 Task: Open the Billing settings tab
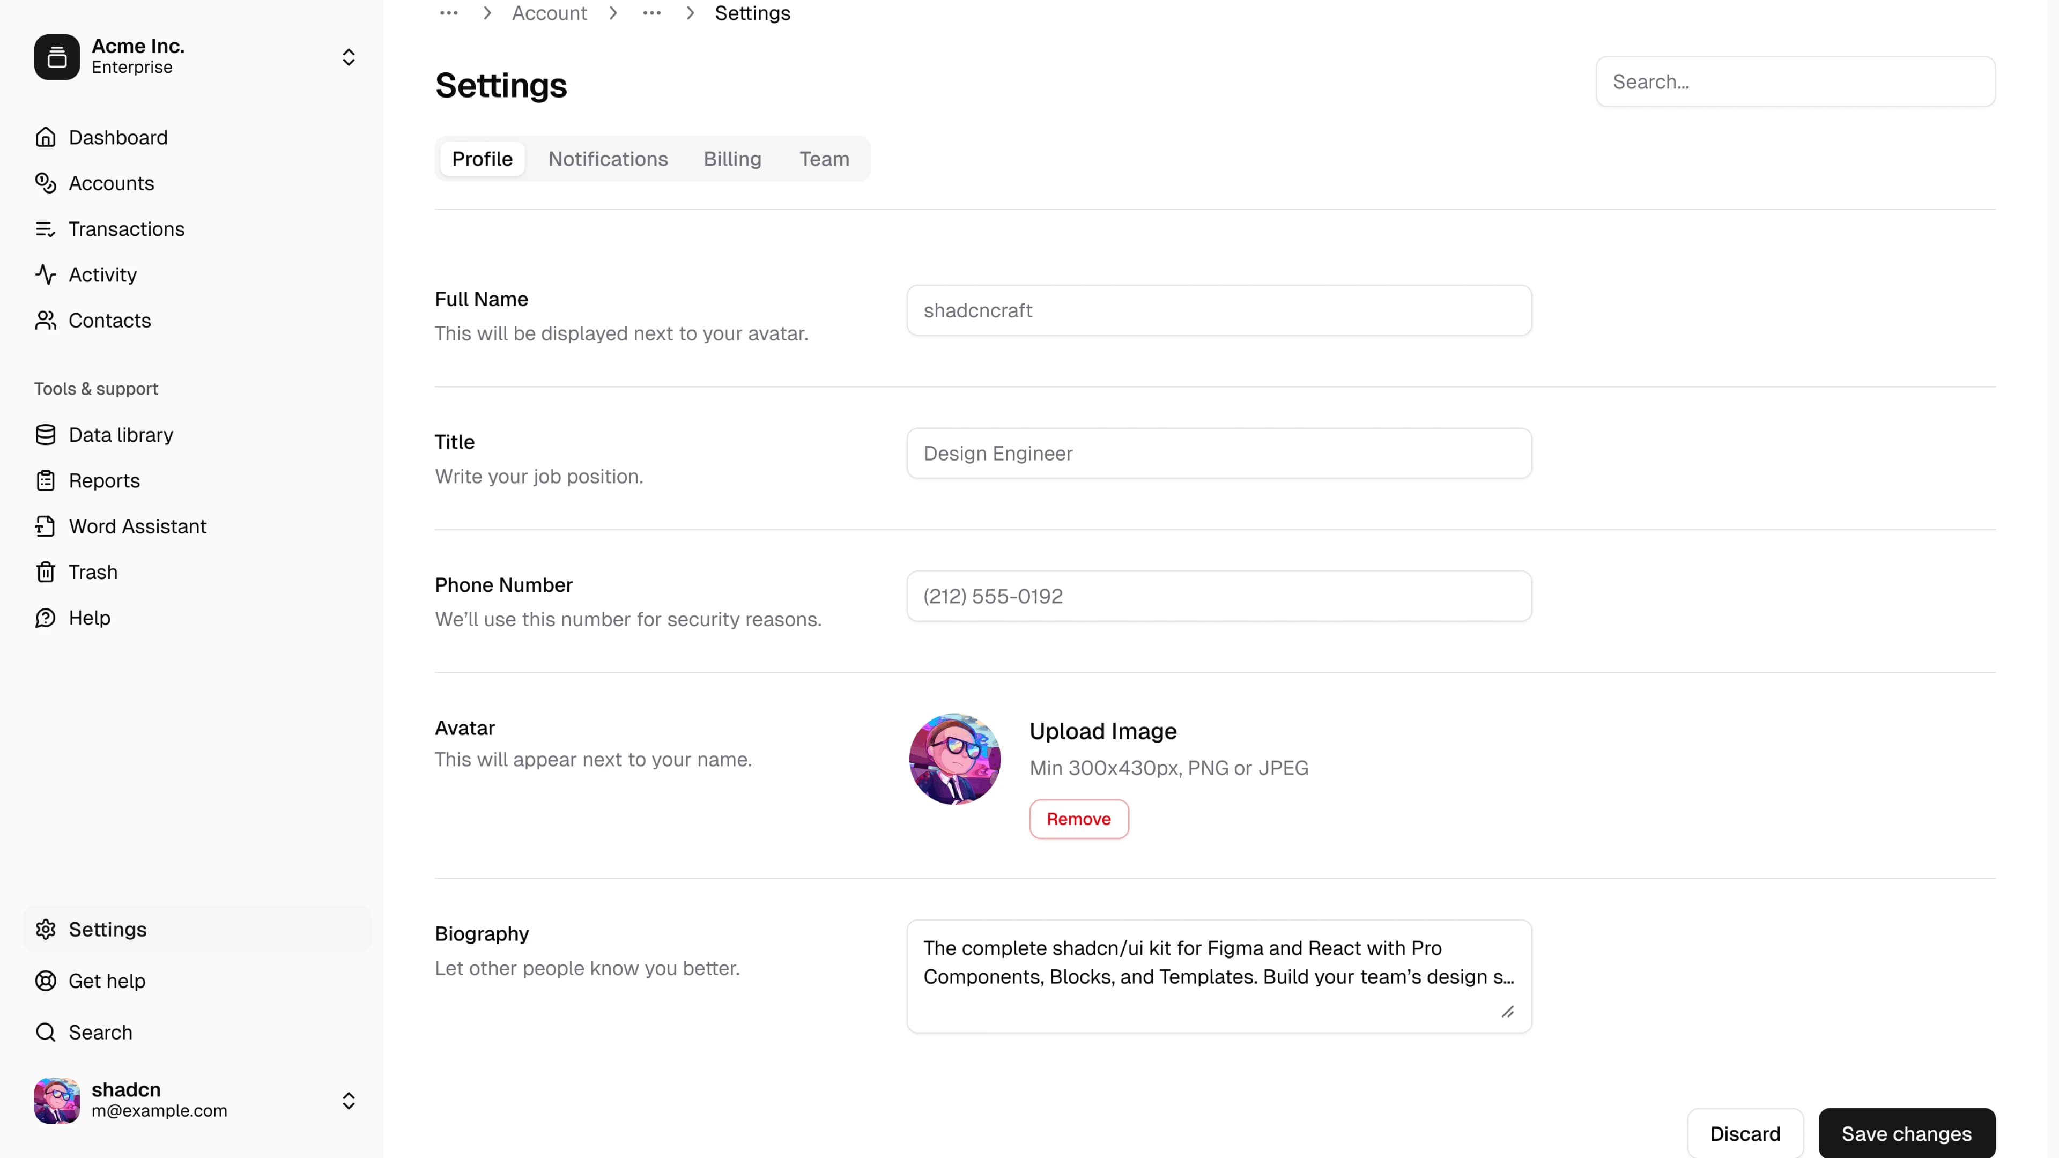pyautogui.click(x=732, y=158)
